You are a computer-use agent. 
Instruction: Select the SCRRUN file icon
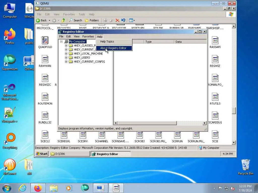coord(177,137)
